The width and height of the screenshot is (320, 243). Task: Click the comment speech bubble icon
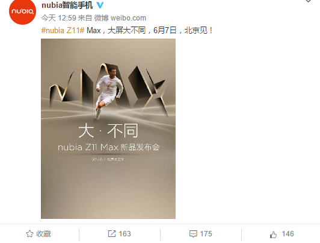point(193,234)
